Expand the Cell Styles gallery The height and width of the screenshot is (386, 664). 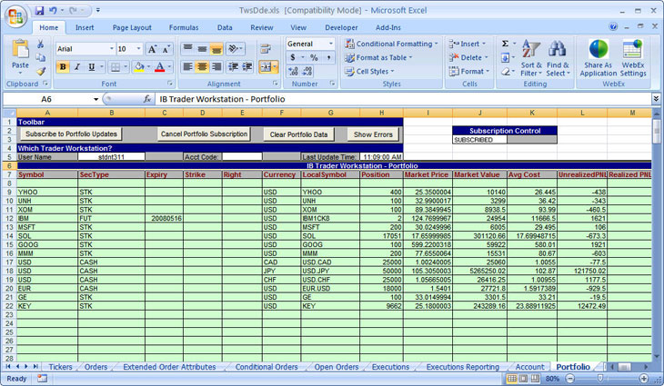pos(369,72)
